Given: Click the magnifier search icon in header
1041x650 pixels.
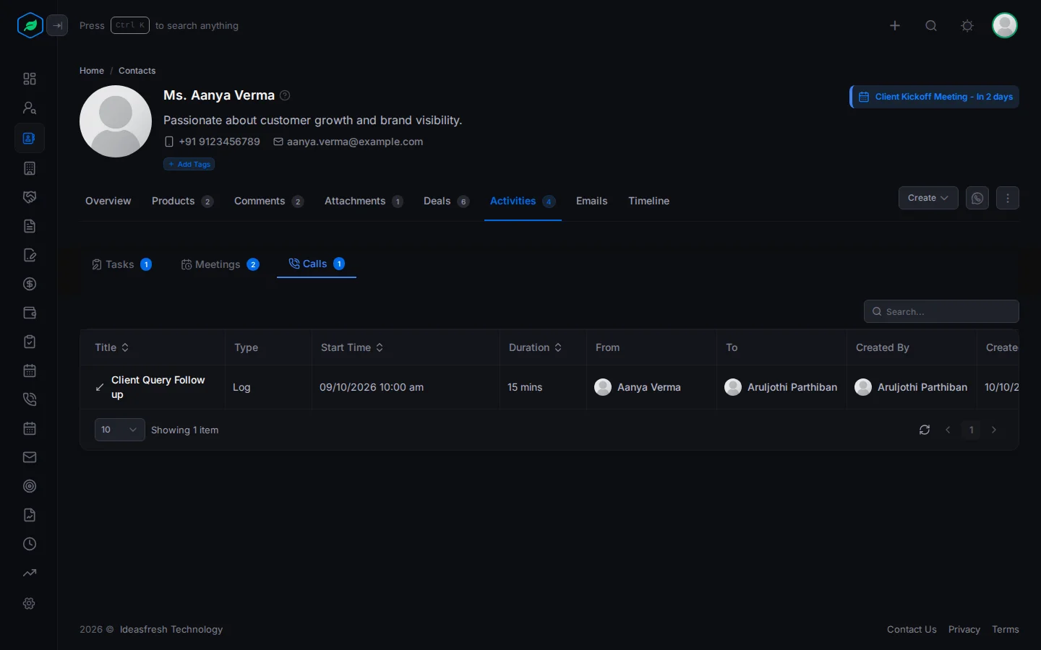Looking at the screenshot, I should [x=931, y=25].
